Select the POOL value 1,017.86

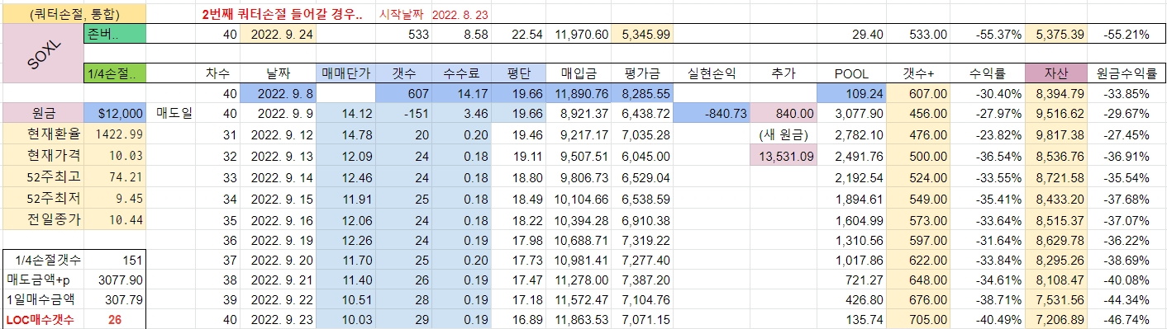point(851,261)
